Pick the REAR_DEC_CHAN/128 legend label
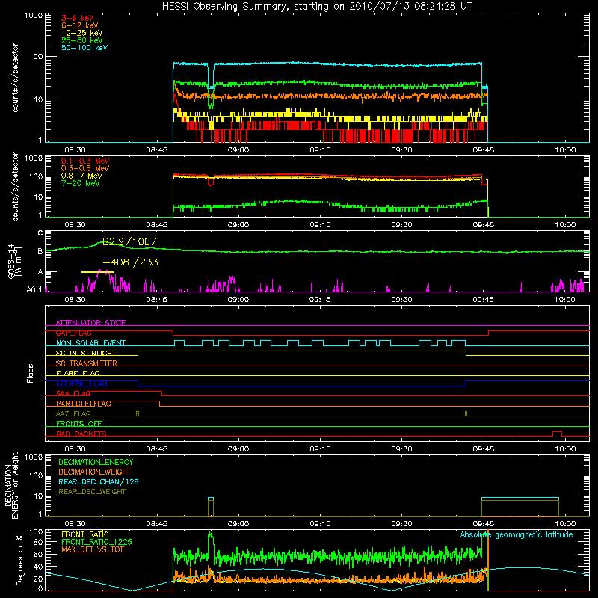 (99, 481)
